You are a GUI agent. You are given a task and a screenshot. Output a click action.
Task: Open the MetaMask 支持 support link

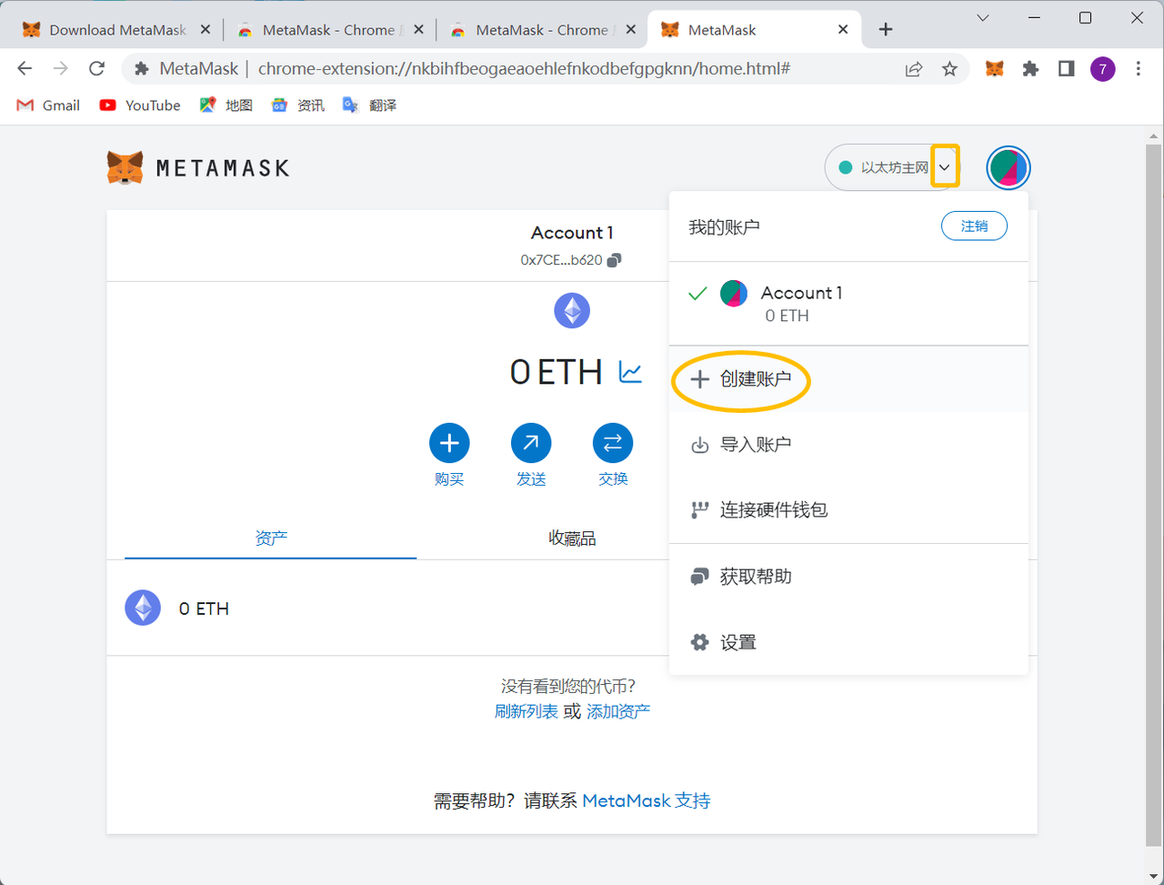coord(647,800)
